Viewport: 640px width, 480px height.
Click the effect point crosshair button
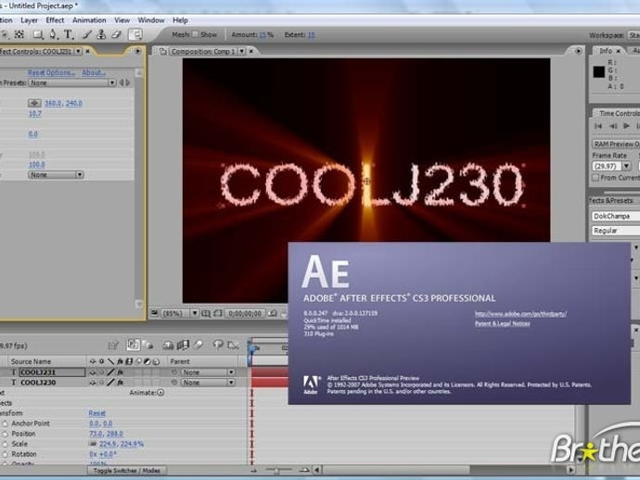point(34,103)
